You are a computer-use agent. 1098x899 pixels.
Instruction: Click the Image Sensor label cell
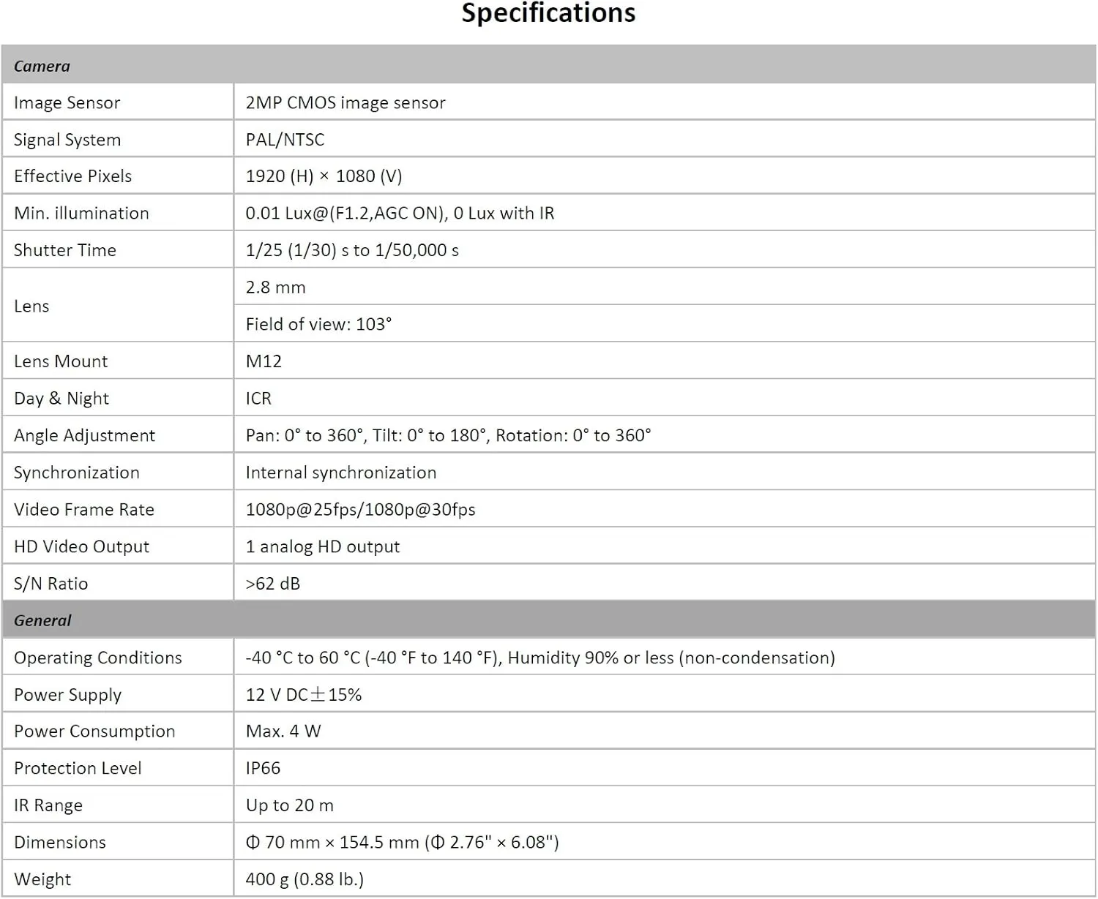tap(117, 102)
